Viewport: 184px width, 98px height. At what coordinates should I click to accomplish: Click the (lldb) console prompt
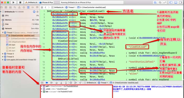pyautogui.click(x=116, y=91)
